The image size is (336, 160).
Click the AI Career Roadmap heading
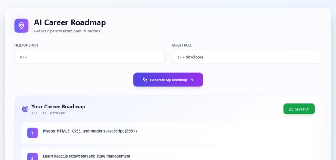pyautogui.click(x=70, y=22)
